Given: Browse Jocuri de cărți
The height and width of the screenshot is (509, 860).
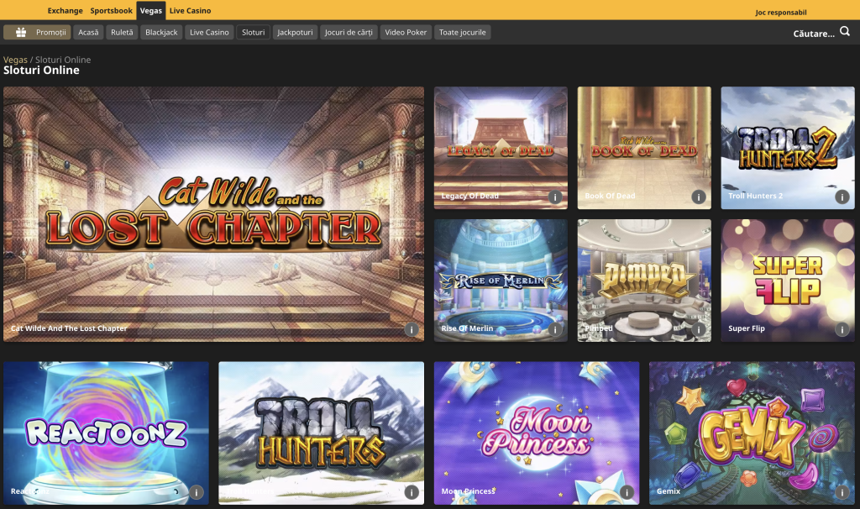Looking at the screenshot, I should (x=349, y=33).
